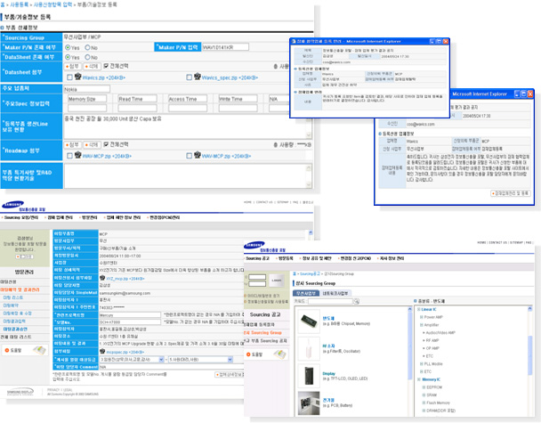
Task: Click the RF component thumbnail
Action: point(309,348)
